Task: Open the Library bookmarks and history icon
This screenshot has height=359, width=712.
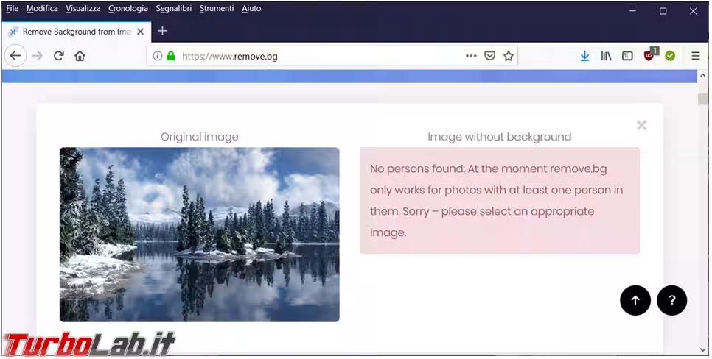Action: tap(606, 56)
